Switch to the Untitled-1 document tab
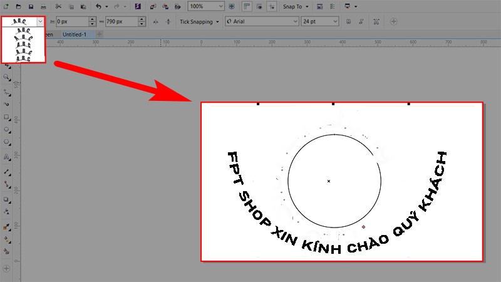This screenshot has height=282, width=501. [x=75, y=34]
